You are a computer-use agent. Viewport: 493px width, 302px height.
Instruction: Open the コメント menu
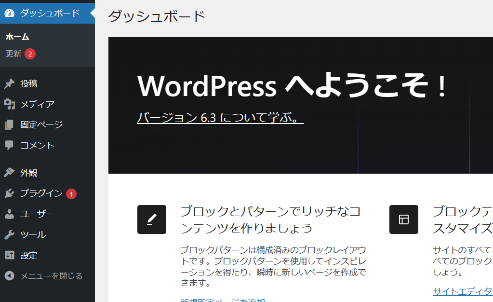[x=48, y=145]
